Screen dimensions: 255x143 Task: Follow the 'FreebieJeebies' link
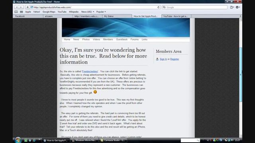tap(90, 71)
